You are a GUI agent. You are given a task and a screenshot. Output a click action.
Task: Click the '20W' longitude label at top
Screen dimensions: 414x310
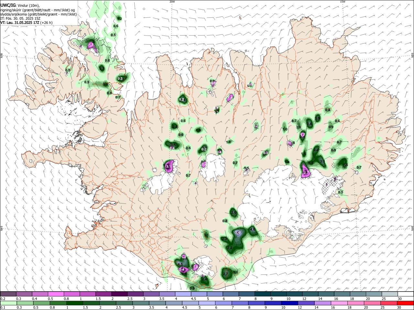[172, 2]
